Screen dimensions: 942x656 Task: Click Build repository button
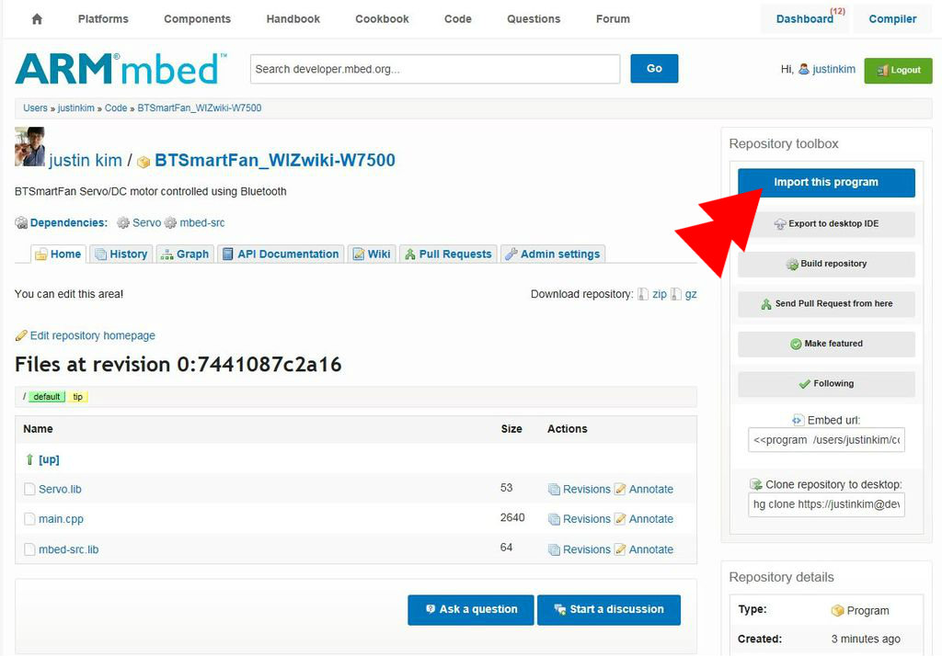[x=826, y=264]
